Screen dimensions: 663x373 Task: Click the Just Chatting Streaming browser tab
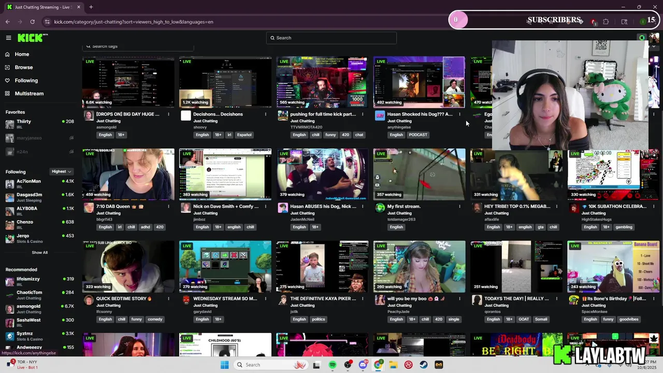point(44,7)
